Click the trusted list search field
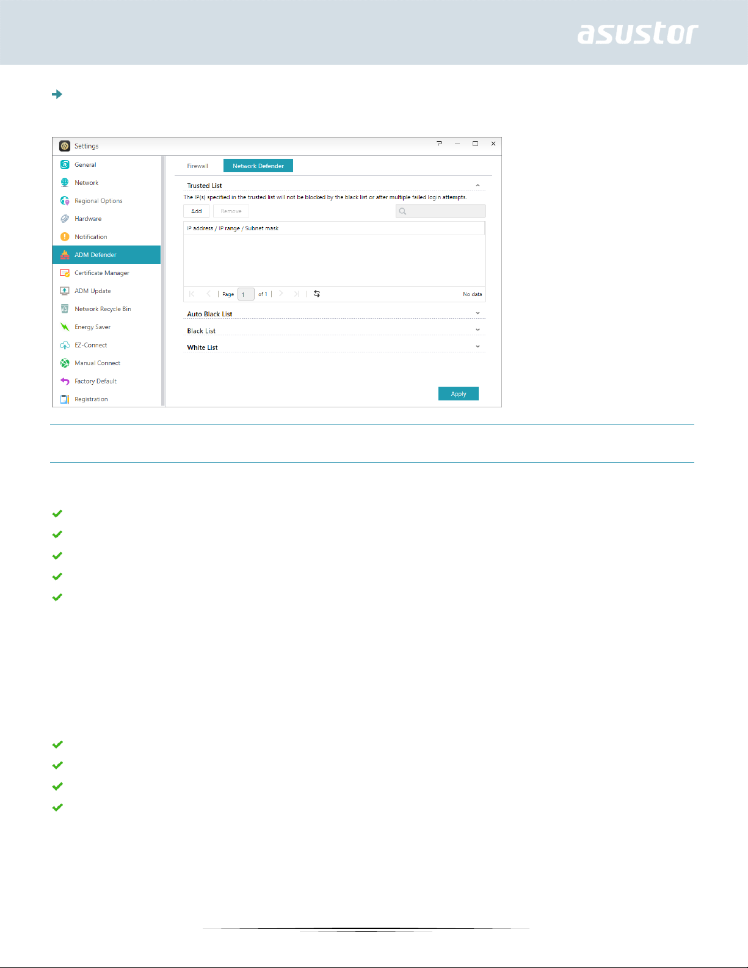Image resolution: width=748 pixels, height=968 pixels. tap(440, 211)
